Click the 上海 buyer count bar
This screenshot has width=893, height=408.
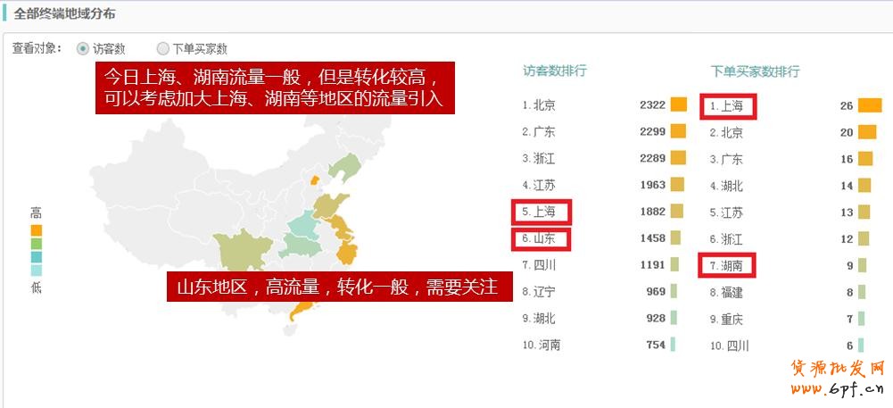point(869,105)
